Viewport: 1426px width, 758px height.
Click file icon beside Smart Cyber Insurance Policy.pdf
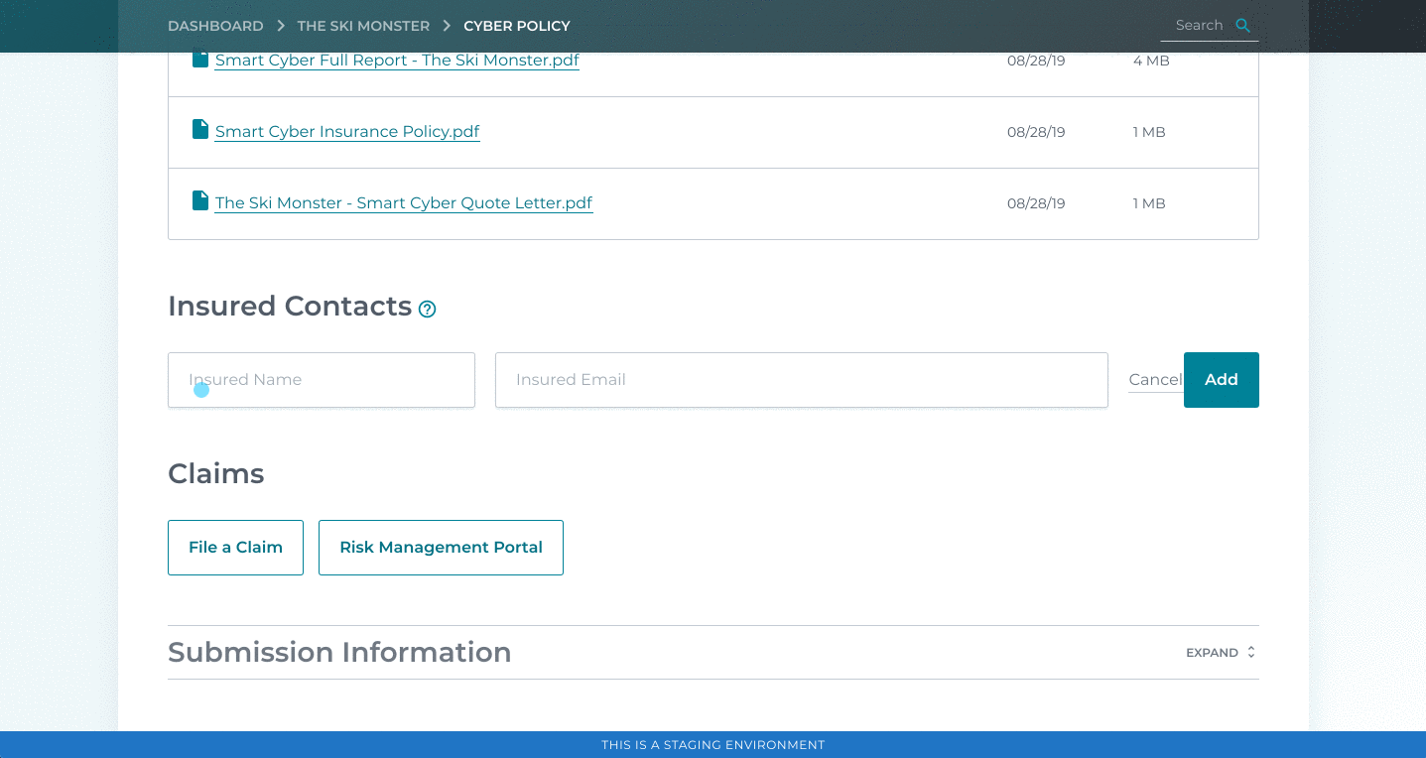200,129
